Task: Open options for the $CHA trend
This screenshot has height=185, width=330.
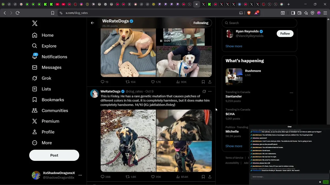Action: 291,110
